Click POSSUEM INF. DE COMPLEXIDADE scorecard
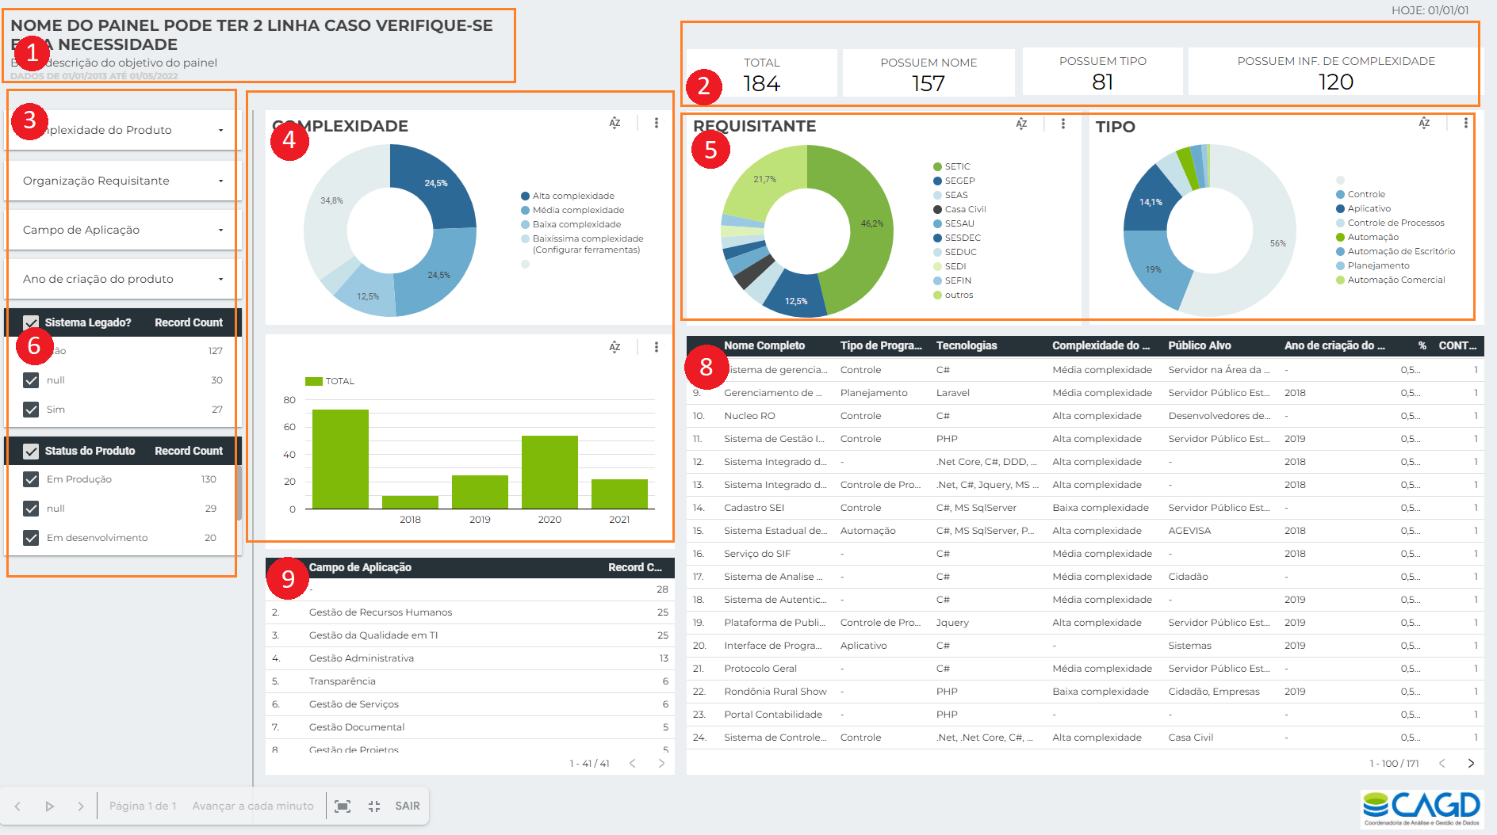1497x835 pixels. tap(1335, 73)
